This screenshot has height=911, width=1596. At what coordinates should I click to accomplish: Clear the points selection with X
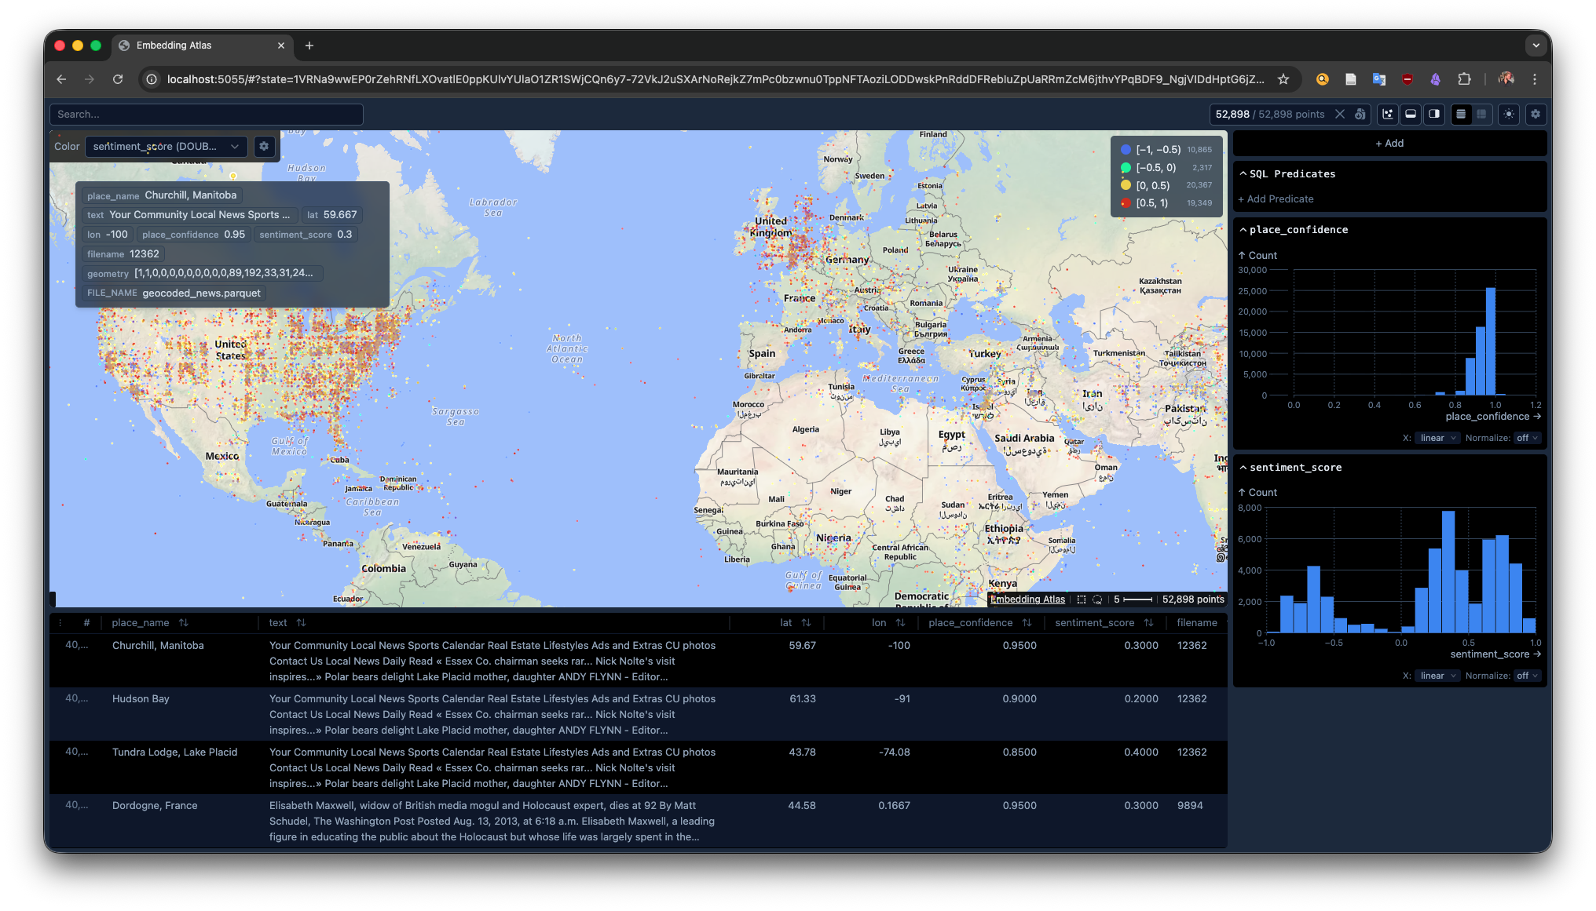coord(1340,115)
